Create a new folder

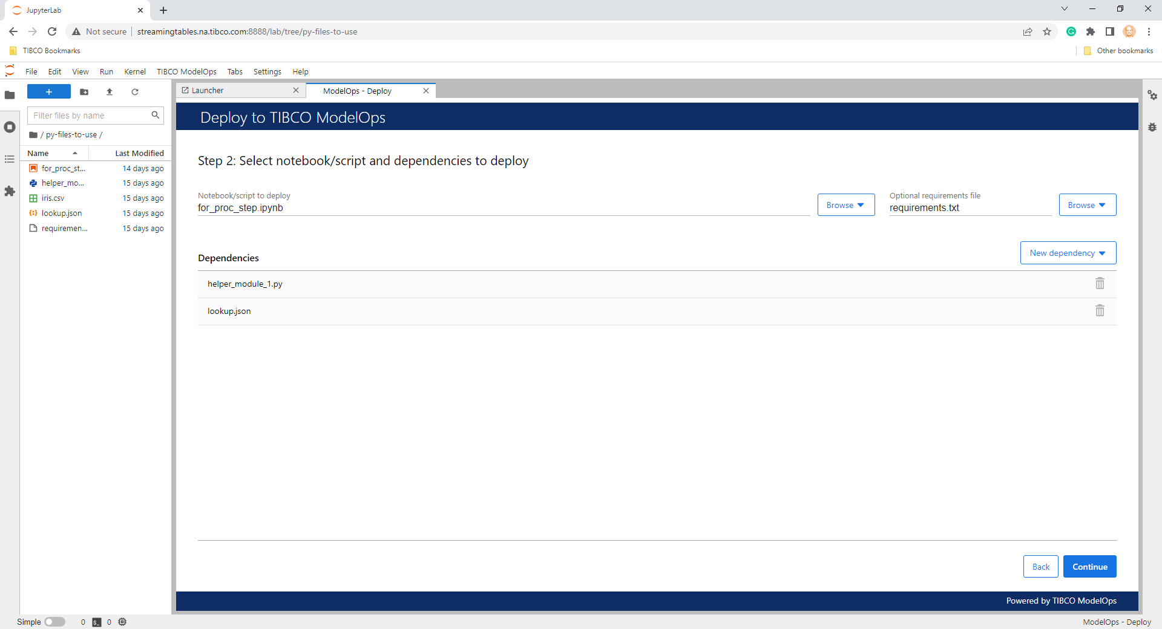(x=84, y=92)
